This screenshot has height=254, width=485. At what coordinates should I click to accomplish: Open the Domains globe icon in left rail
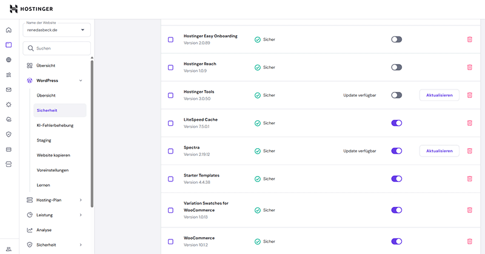[8, 59]
